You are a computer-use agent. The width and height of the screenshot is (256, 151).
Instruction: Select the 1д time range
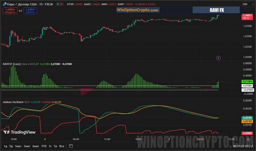tap(5, 146)
